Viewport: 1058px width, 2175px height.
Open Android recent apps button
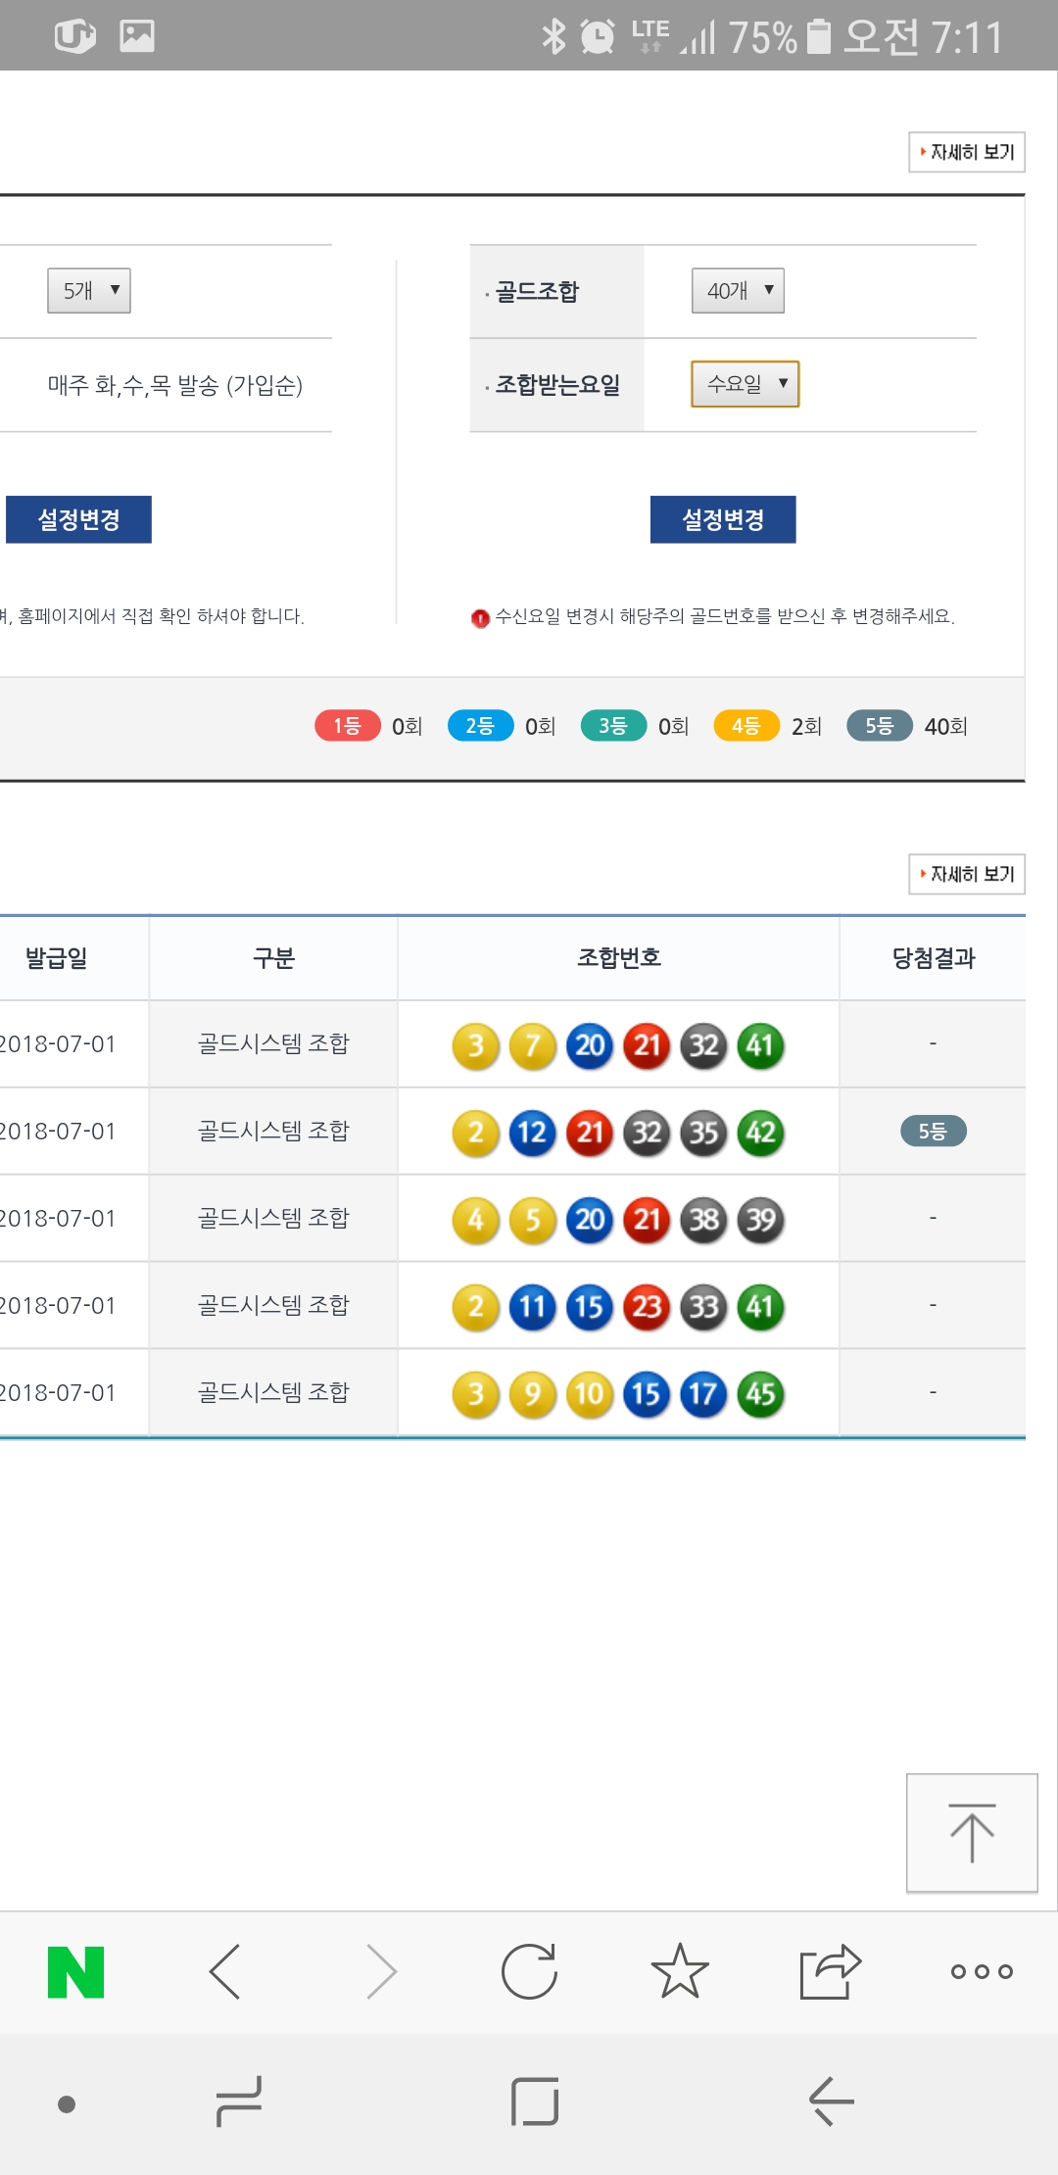[239, 2102]
